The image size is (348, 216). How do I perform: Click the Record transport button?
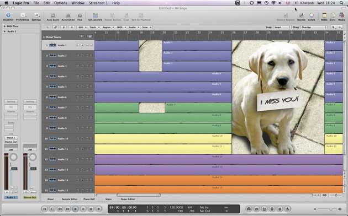tap(99, 209)
